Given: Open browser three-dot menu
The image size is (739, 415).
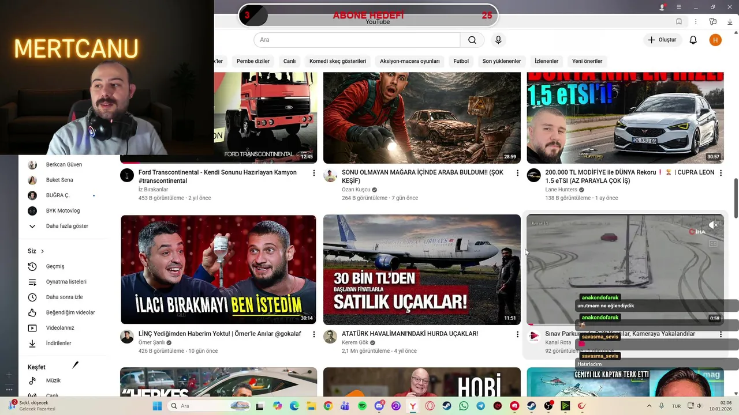Looking at the screenshot, I should click(696, 22).
